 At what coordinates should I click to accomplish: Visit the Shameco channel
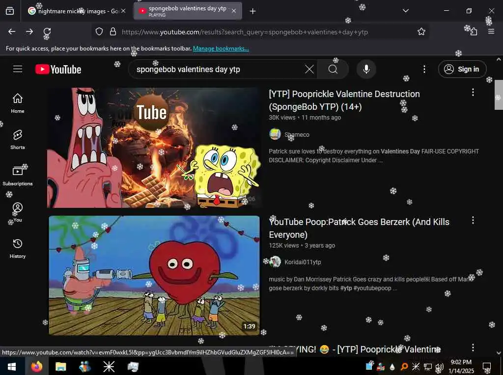pos(297,134)
